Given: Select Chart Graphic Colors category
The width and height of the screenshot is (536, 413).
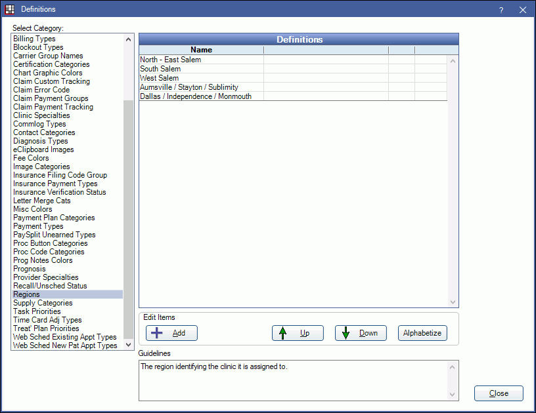Looking at the screenshot, I should (x=68, y=73).
